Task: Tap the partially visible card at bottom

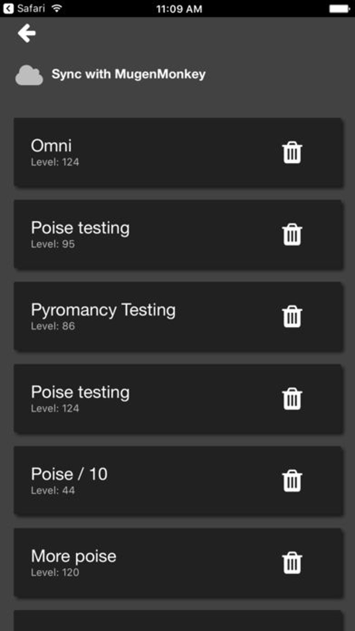Action: tap(177, 621)
